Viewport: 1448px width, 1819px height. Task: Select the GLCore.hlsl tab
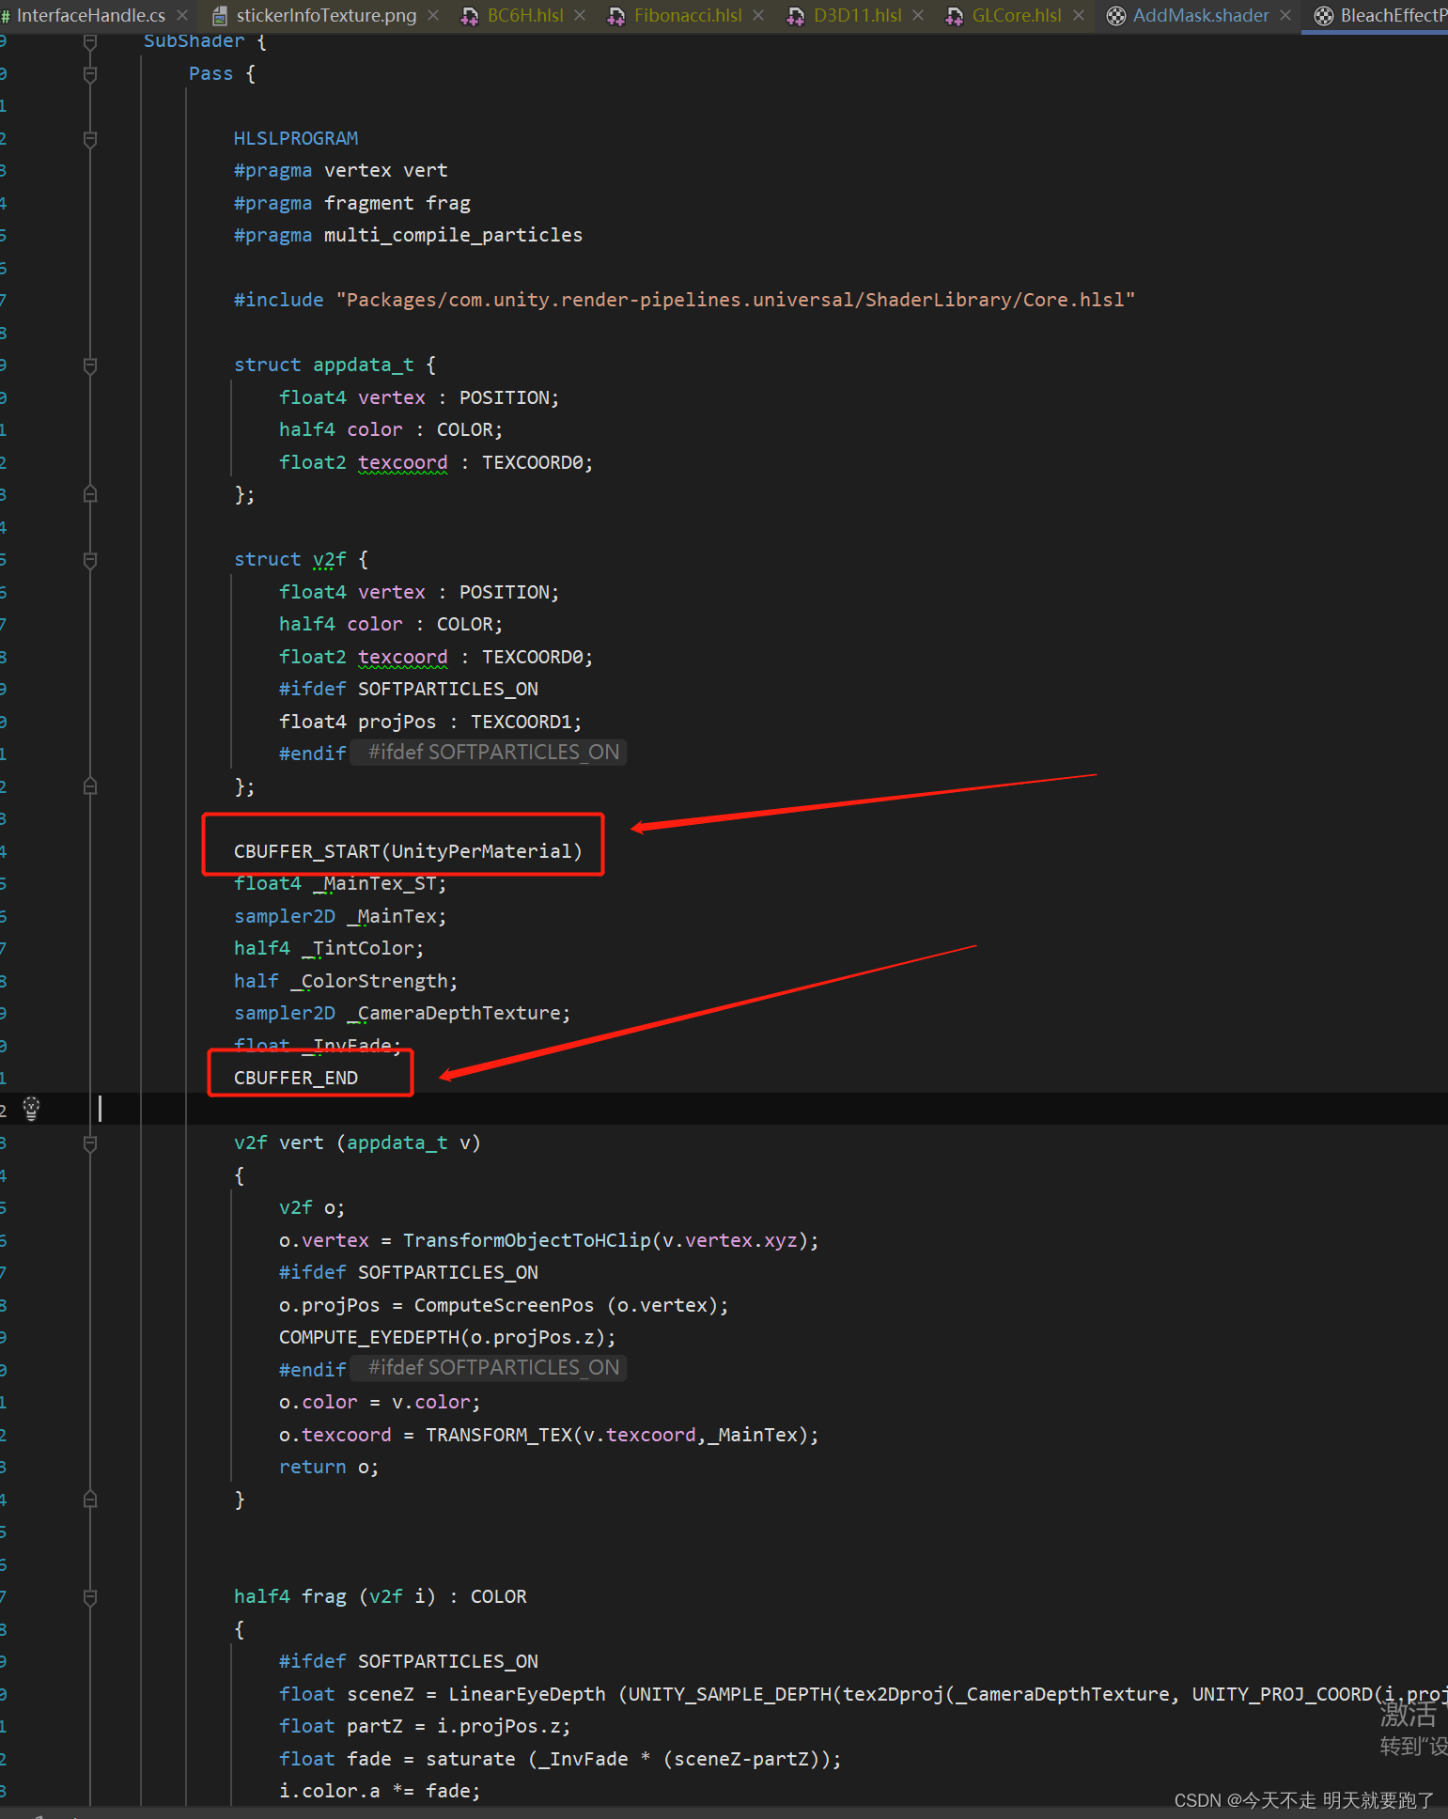1017,16
